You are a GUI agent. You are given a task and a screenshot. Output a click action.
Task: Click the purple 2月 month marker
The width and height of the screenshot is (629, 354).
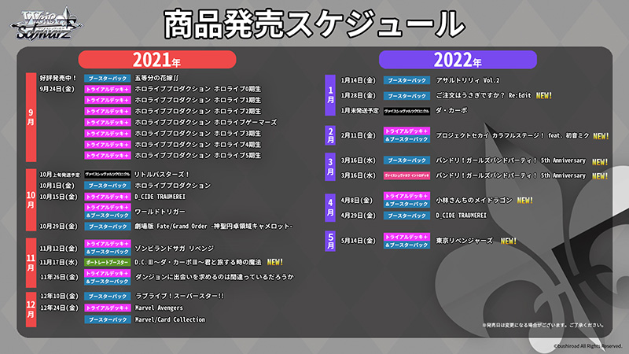pos(330,135)
